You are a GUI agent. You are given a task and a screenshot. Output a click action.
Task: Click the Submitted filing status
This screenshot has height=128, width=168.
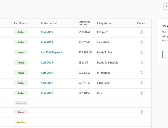(103, 42)
